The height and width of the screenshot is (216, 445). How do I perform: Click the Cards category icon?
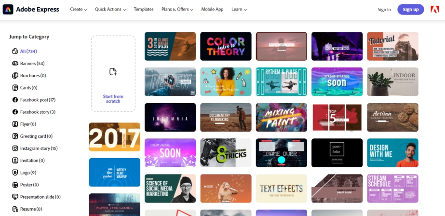pyautogui.click(x=15, y=88)
